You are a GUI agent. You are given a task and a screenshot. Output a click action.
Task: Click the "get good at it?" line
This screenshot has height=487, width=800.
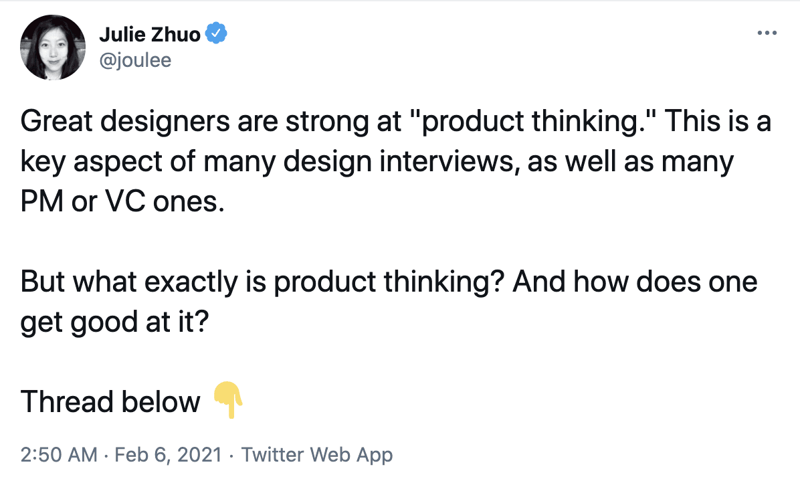point(115,322)
